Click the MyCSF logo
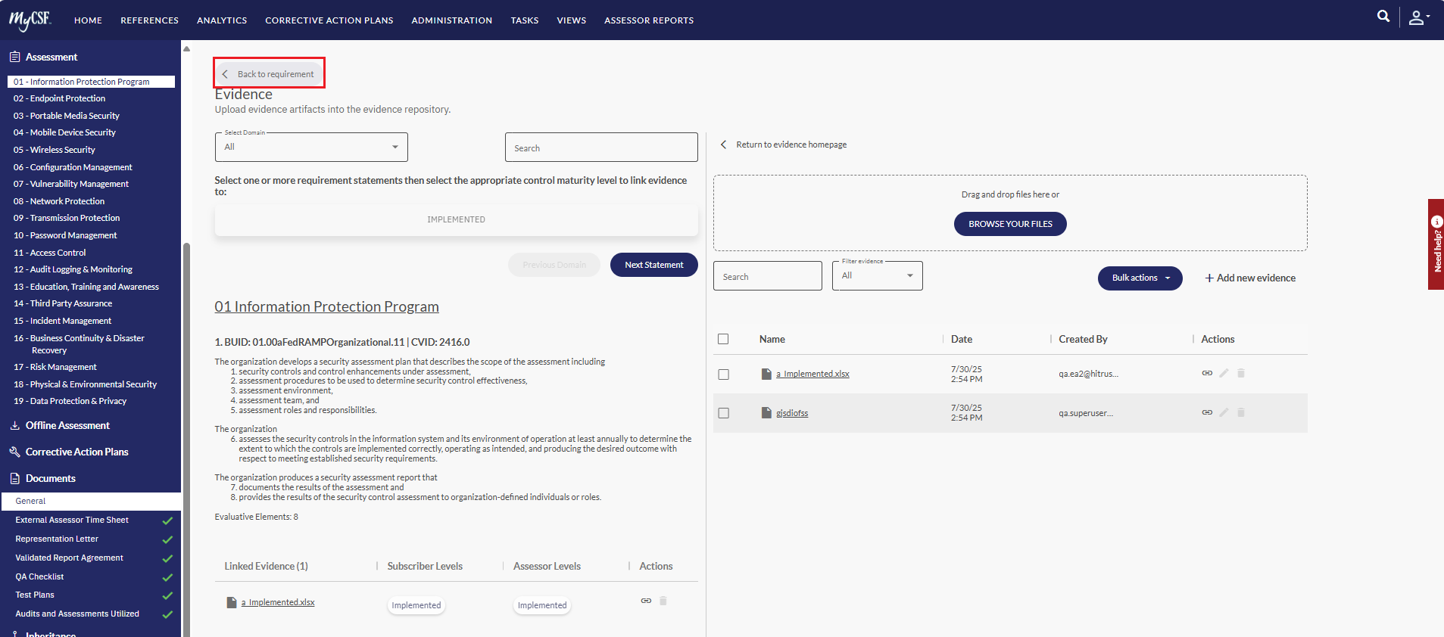Screen dimensions: 1444x637 (30, 20)
